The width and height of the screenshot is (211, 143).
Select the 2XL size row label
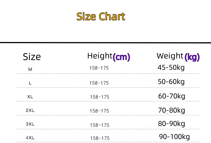coord(30,111)
